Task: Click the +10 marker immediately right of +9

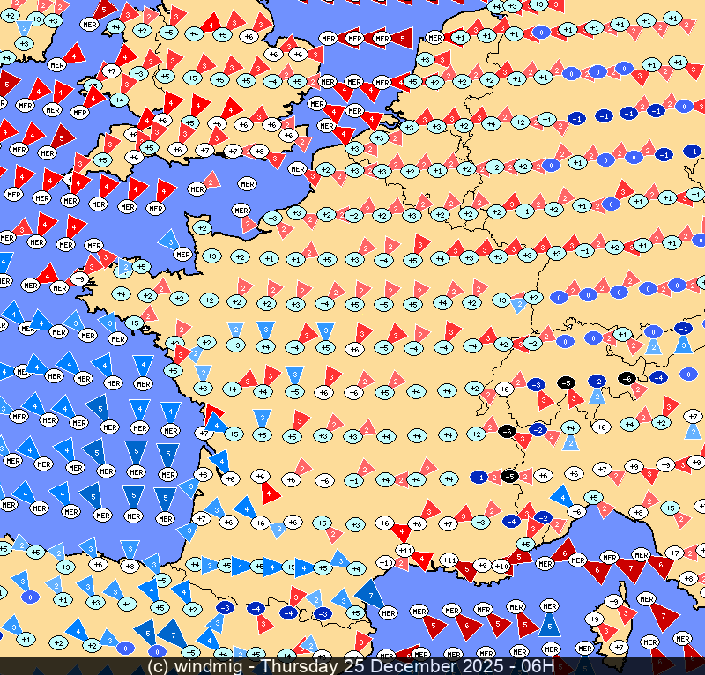Action: click(x=502, y=566)
